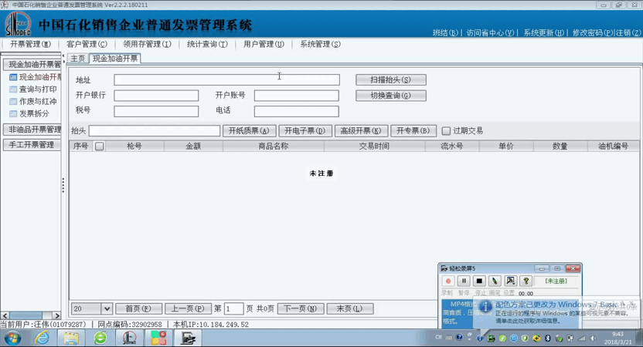Select the 现金加油开票 tab
Screen dimensions: 643x347
click(x=115, y=59)
